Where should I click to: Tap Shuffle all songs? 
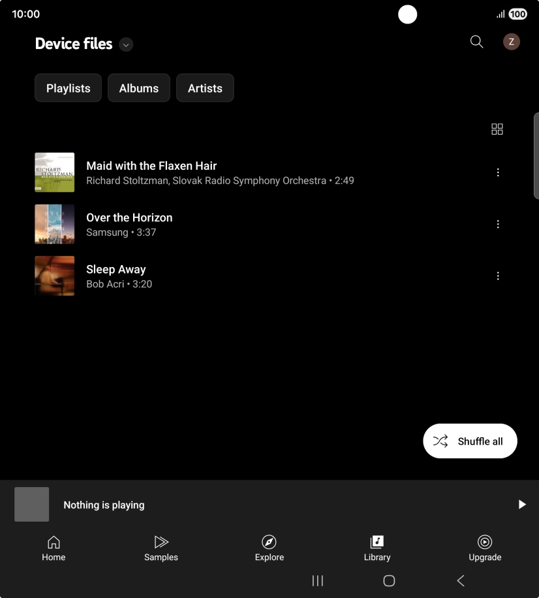(x=469, y=441)
